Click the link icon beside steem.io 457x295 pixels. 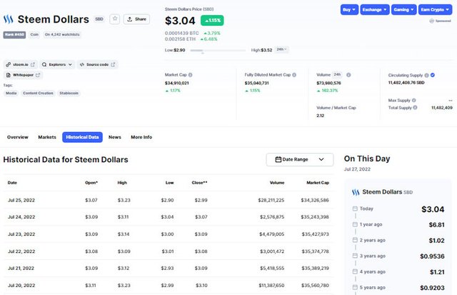[x=8, y=64]
